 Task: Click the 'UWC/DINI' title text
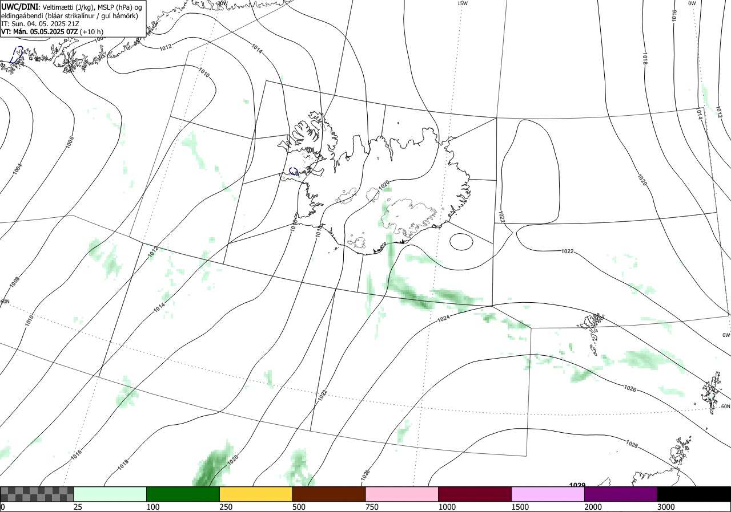[x=19, y=6]
